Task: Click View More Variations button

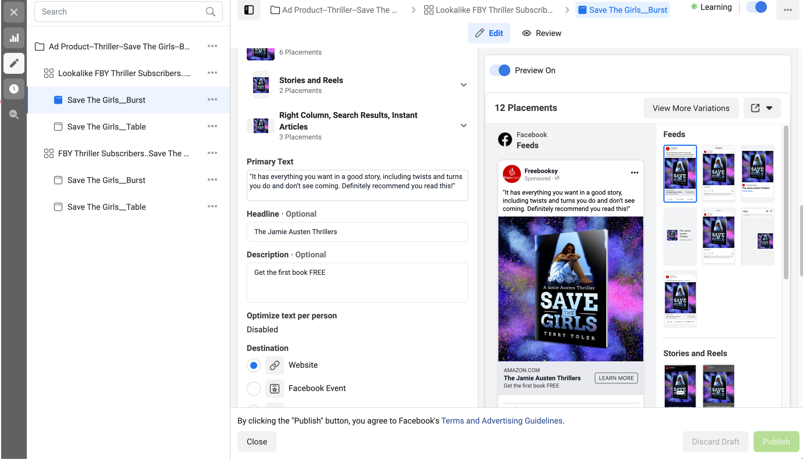Action: coord(691,108)
